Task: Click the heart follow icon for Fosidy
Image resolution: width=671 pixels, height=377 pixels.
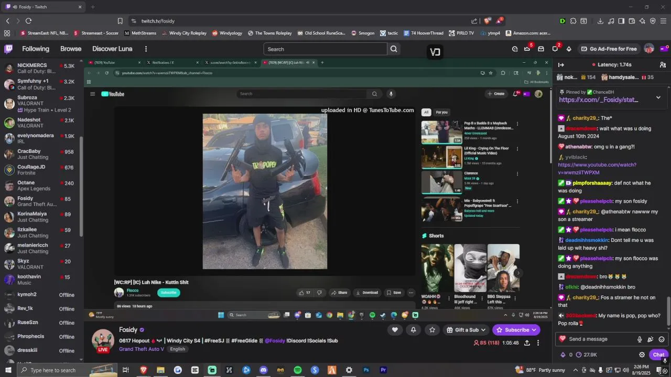Action: pos(395,329)
